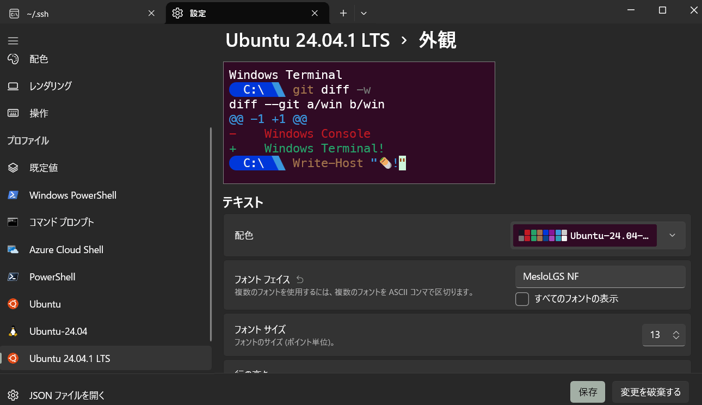Open the new-tab profile dropdown arrow
This screenshot has width=702, height=405.
pos(364,13)
